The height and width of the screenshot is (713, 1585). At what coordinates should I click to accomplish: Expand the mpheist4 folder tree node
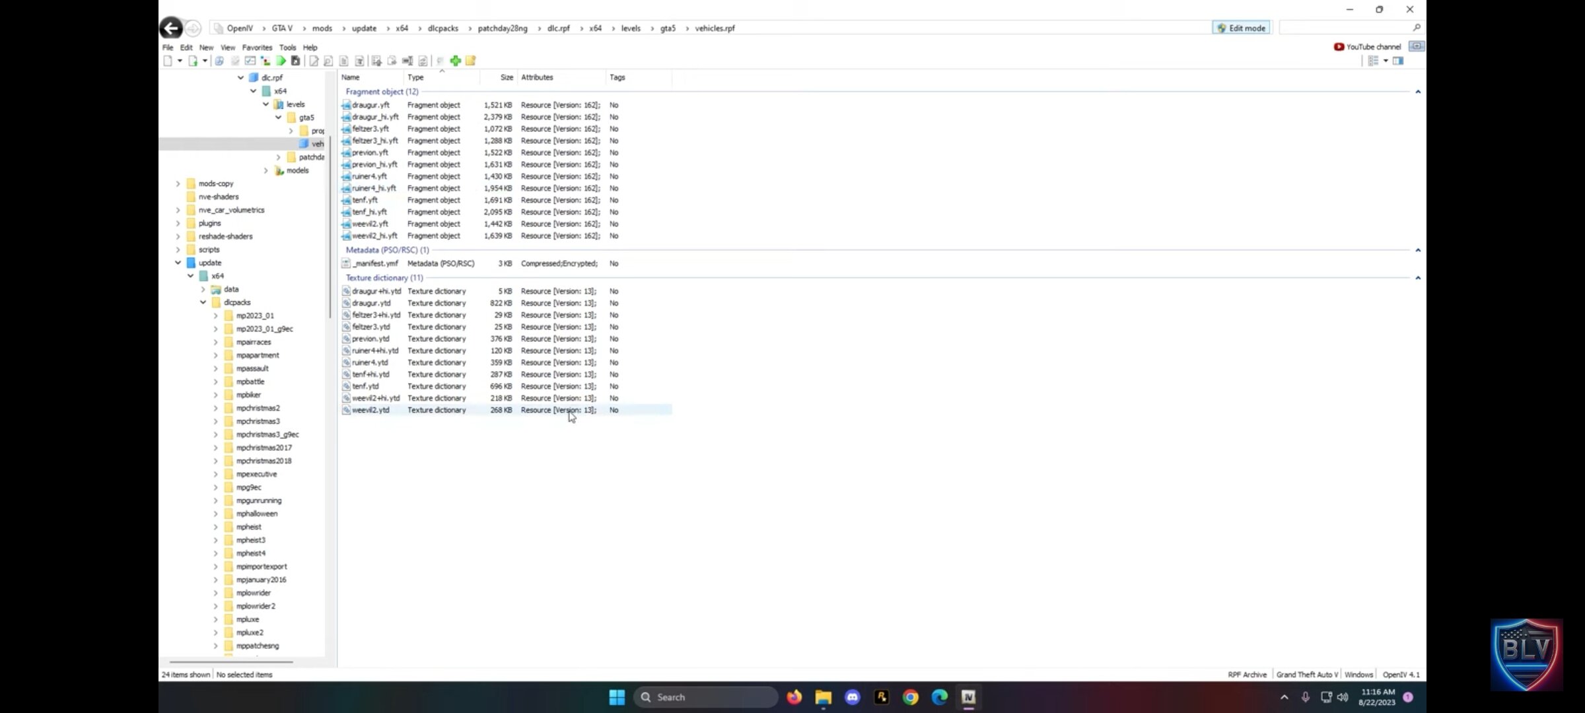pyautogui.click(x=215, y=553)
